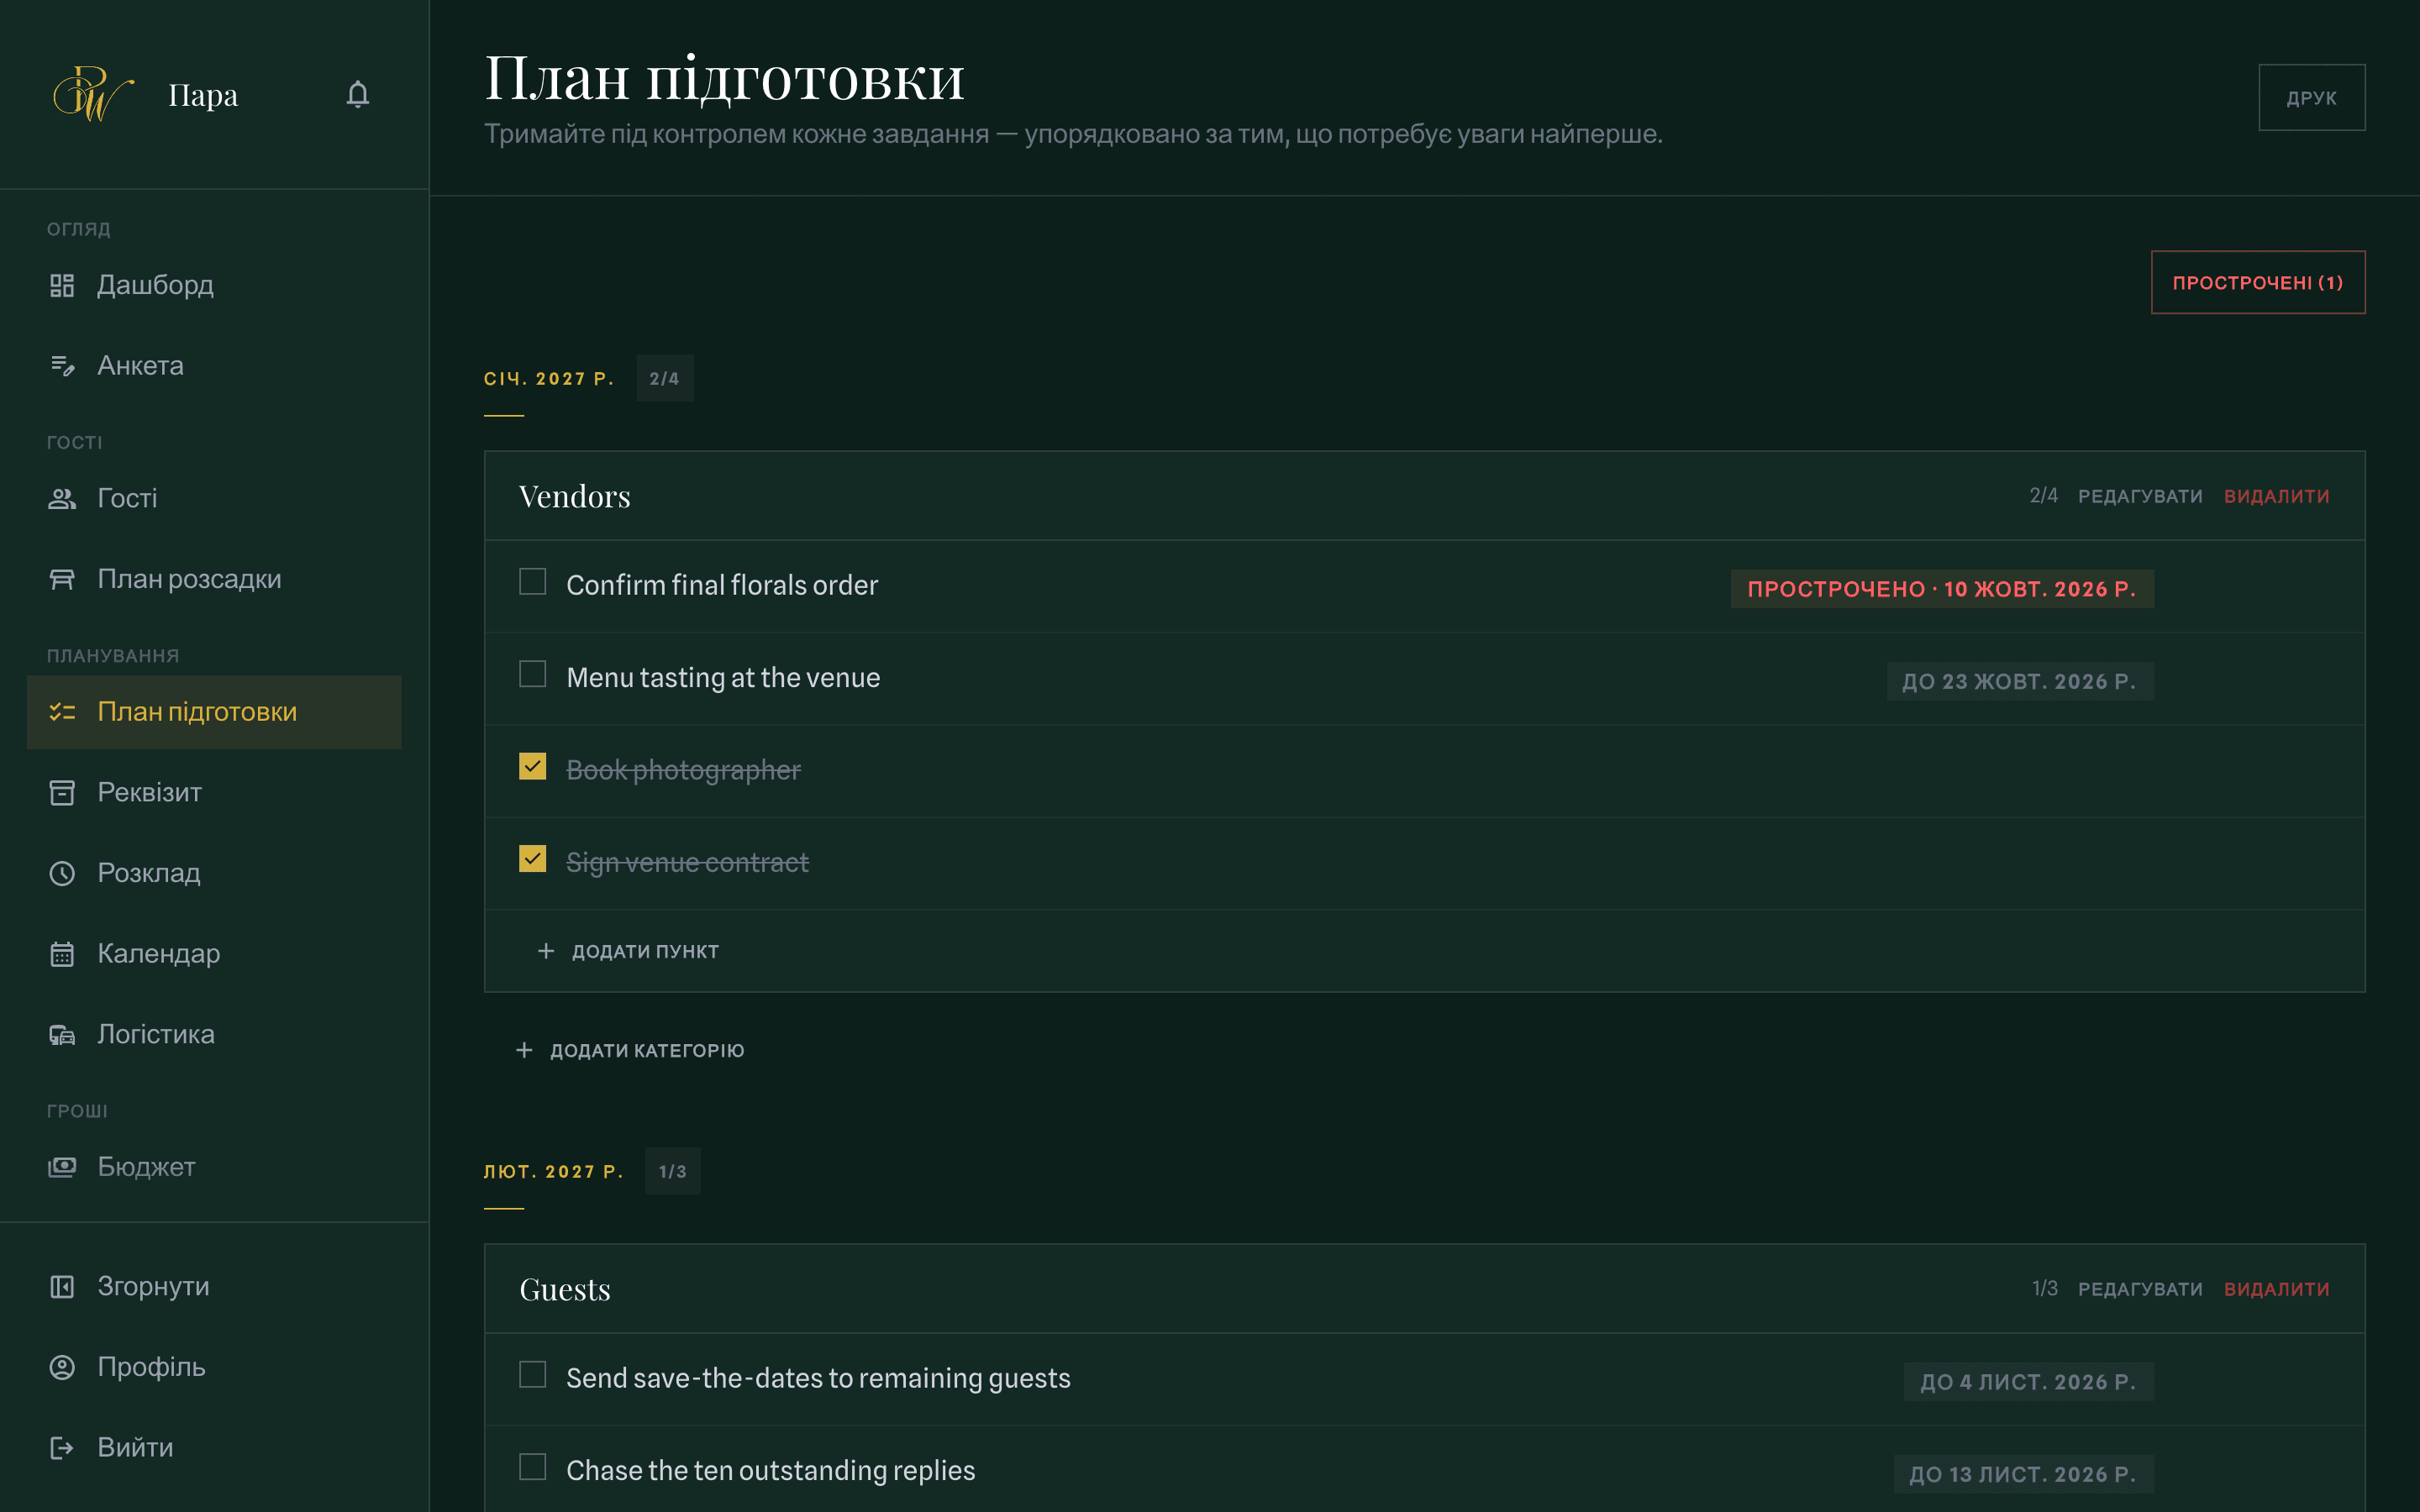Click the Логістика vehicle icon
The width and height of the screenshot is (2420, 1512).
[x=62, y=1034]
